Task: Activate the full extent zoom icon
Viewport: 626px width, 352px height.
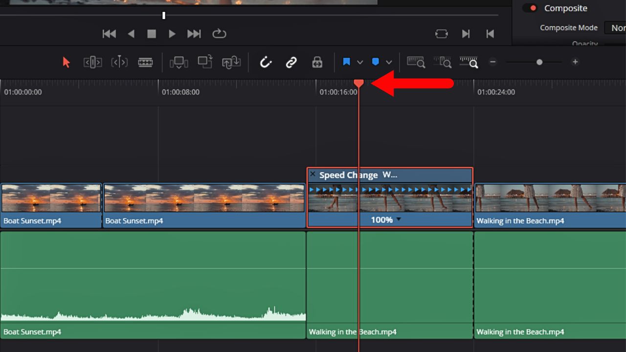Action: [416, 62]
